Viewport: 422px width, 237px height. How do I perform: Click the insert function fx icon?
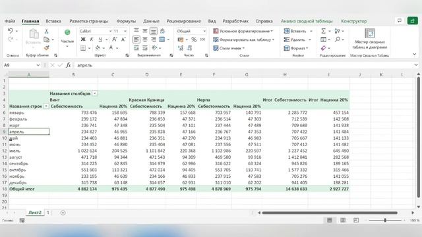pos(69,65)
